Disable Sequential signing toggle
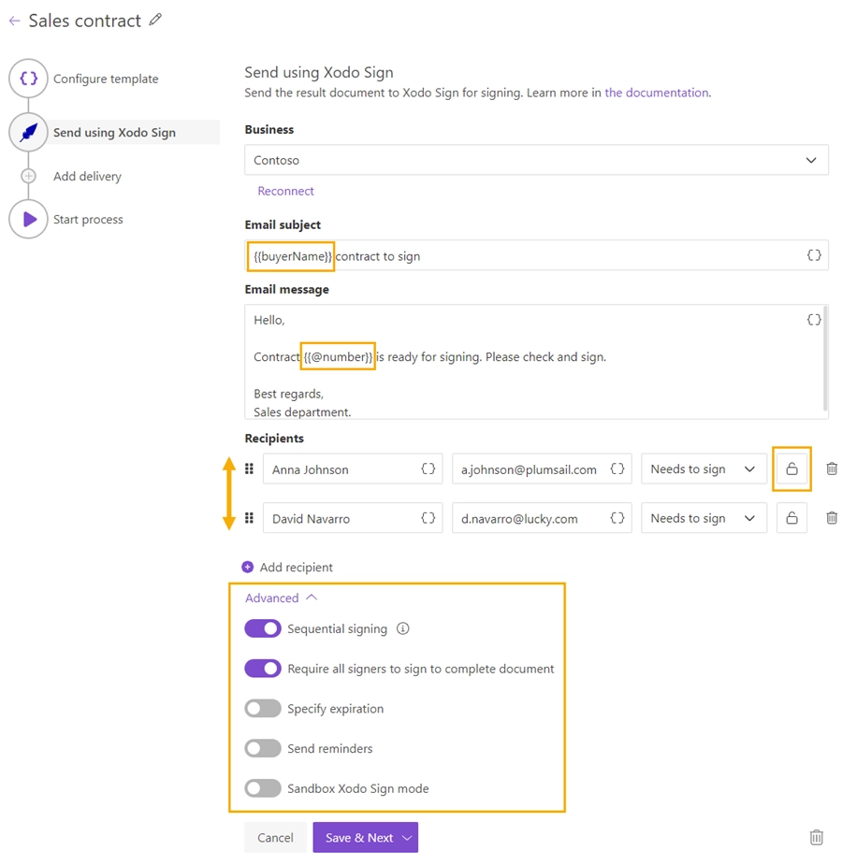The image size is (842, 865). (x=263, y=629)
